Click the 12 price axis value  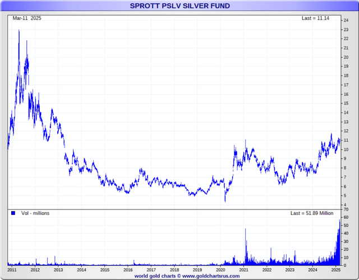pyautogui.click(x=346, y=131)
